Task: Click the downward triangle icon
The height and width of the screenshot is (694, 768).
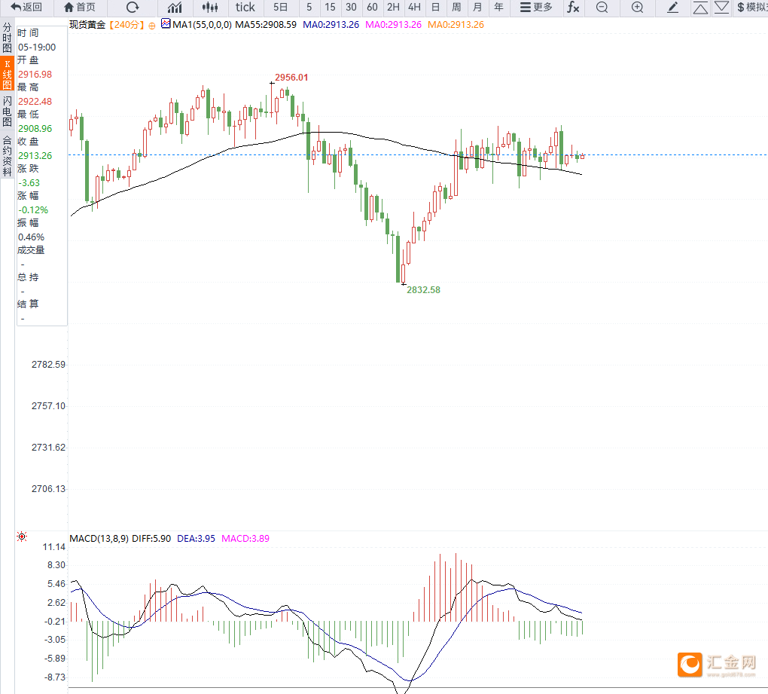Action: click(x=721, y=7)
